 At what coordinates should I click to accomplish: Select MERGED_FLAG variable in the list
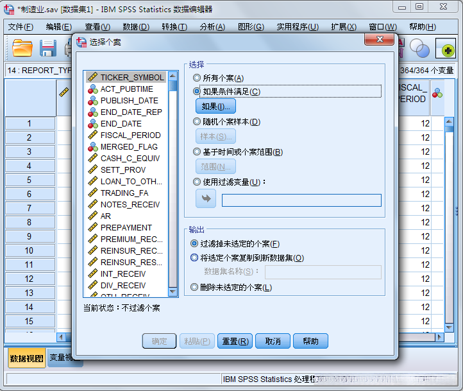(126, 146)
